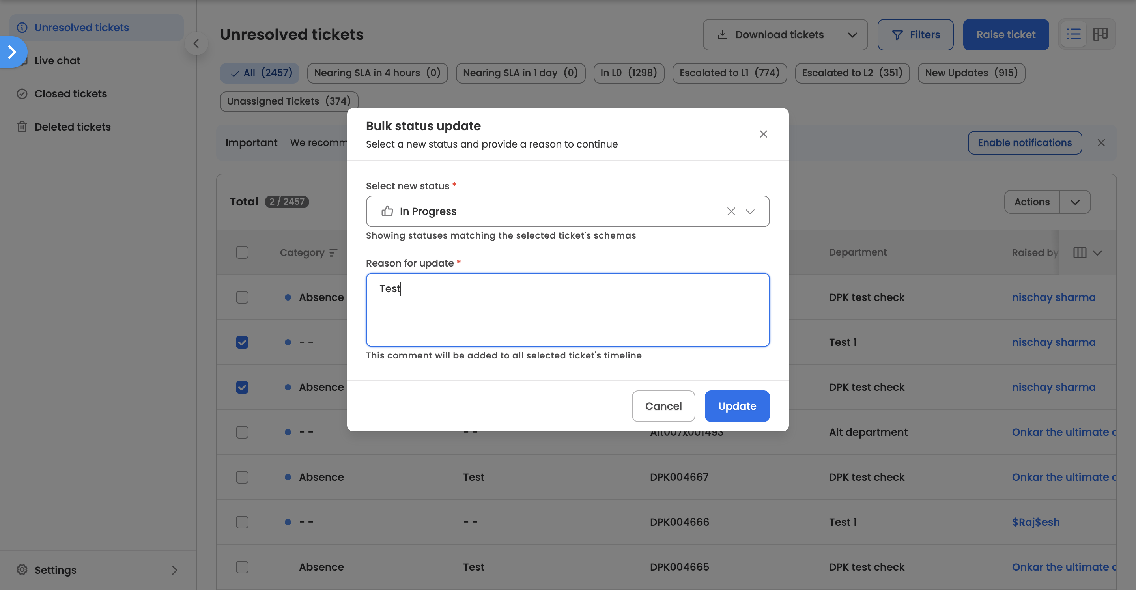Switch to board view layout
Image resolution: width=1136 pixels, height=590 pixels.
click(1100, 34)
